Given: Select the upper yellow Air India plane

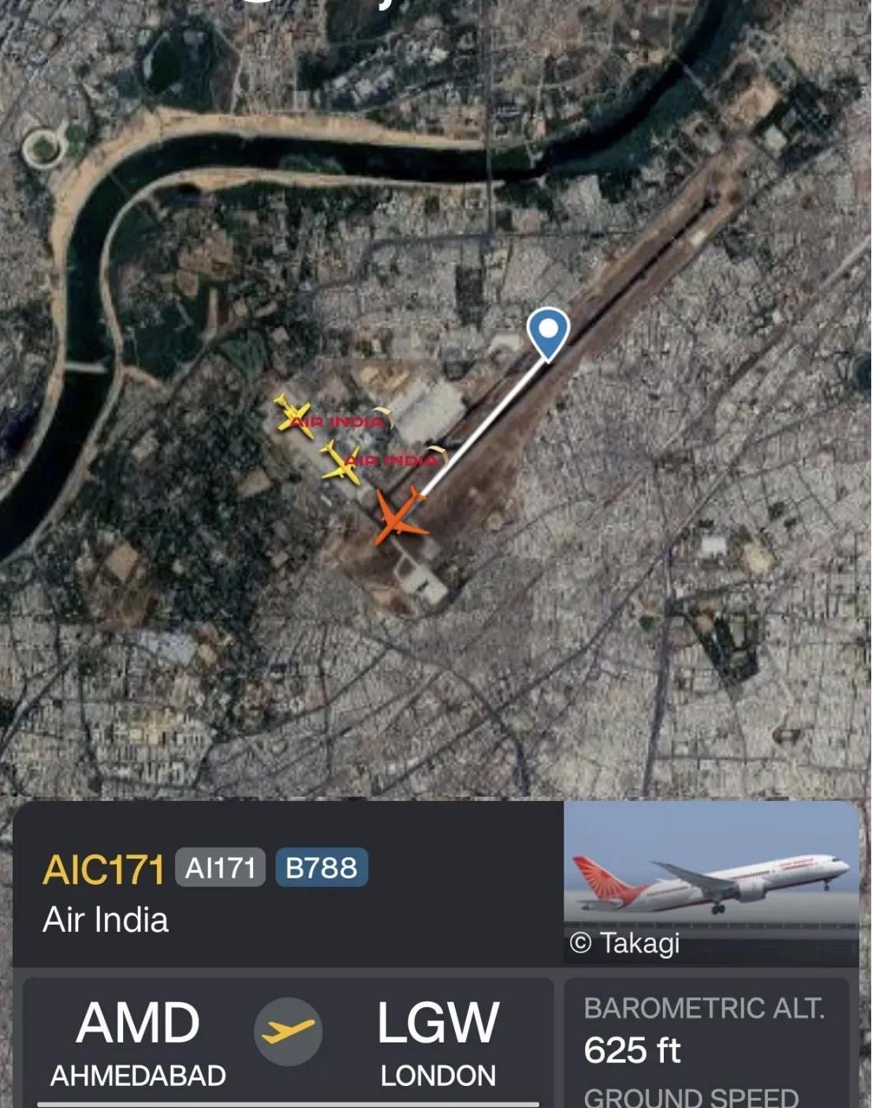Looking at the screenshot, I should (294, 414).
